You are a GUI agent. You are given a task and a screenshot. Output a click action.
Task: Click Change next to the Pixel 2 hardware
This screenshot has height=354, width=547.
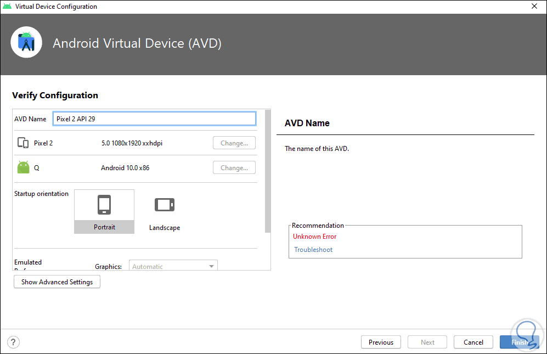click(x=234, y=142)
